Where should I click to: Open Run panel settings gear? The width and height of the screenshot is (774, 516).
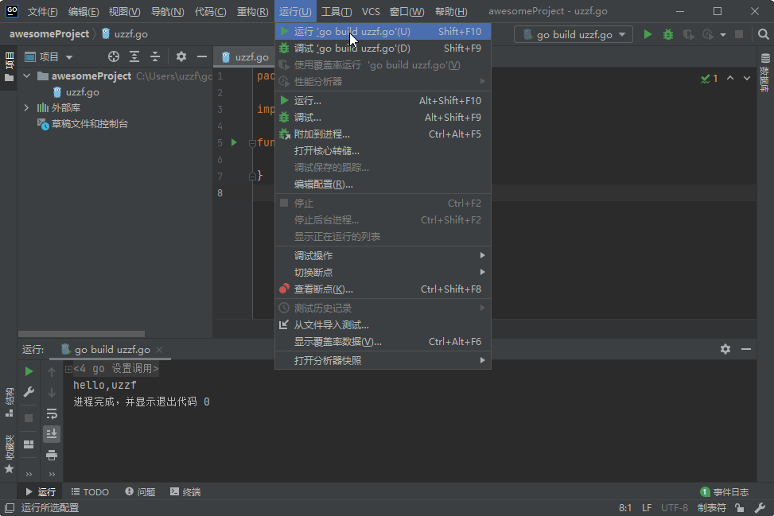(725, 349)
